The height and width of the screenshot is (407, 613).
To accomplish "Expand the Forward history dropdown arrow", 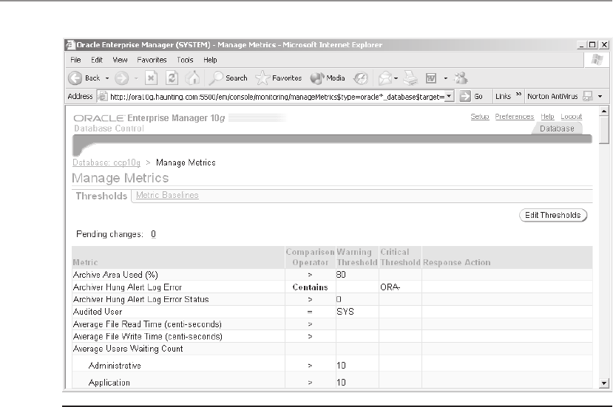I will coord(136,78).
